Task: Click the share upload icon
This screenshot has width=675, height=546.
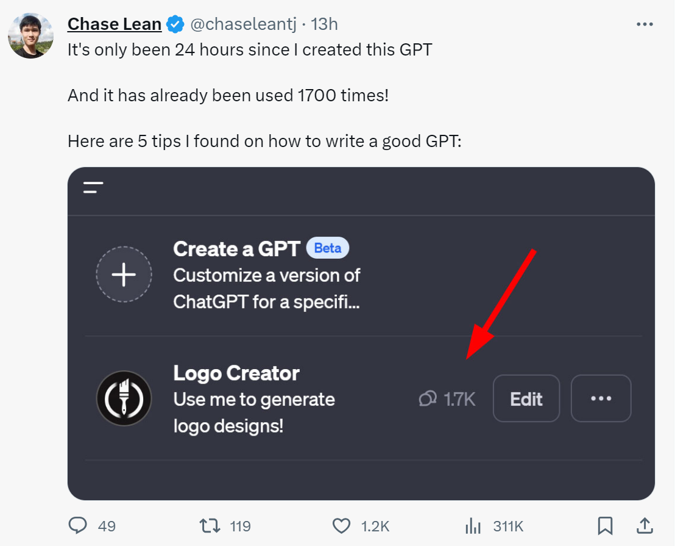Action: [645, 525]
